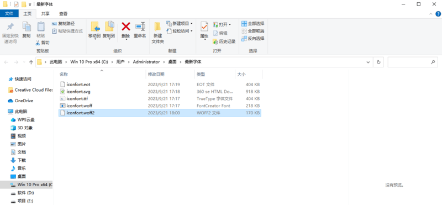Click 粘贴快捷方式 paste shortcut
Image resolution: width=442 pixels, height=205 pixels.
pyautogui.click(x=67, y=31)
